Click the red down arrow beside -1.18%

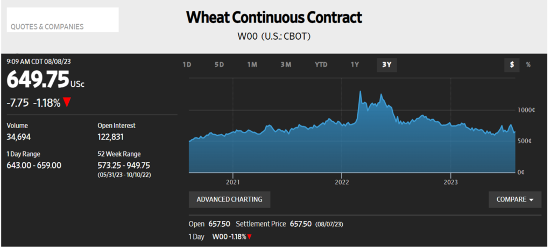pos(67,102)
